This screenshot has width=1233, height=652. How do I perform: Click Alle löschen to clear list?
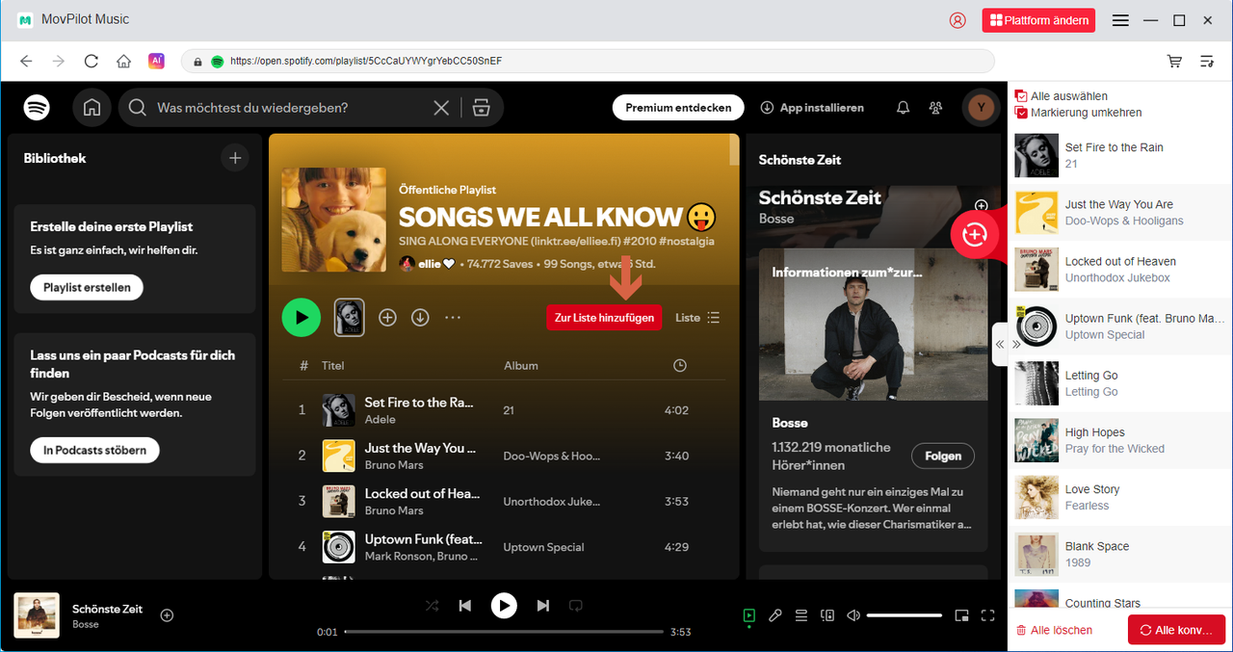point(1054,630)
